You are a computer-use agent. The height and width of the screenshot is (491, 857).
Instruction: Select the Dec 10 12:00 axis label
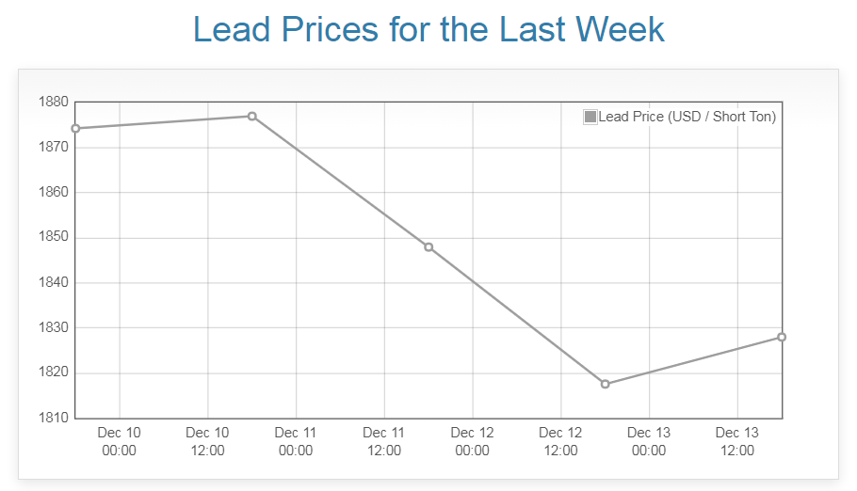click(207, 441)
